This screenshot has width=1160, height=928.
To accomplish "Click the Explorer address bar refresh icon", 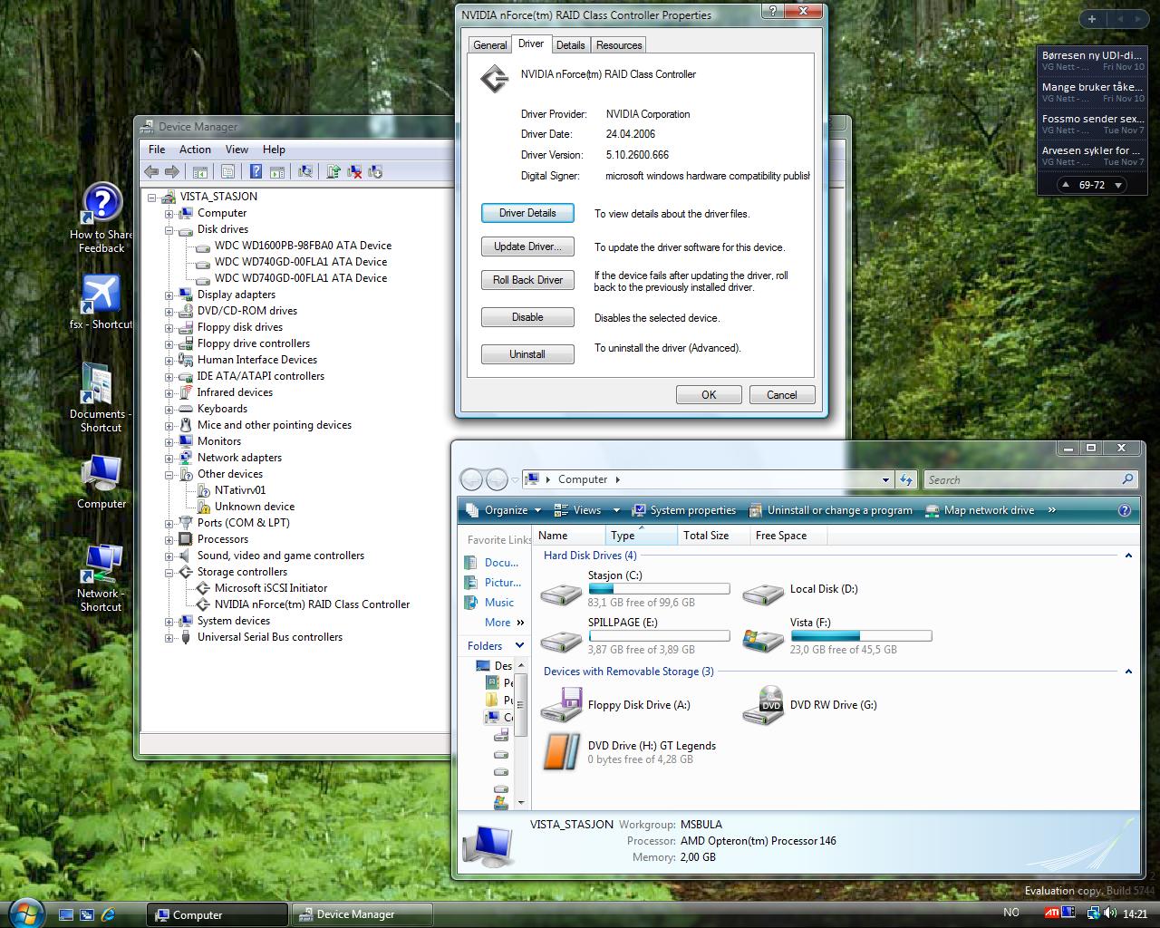I will 905,479.
